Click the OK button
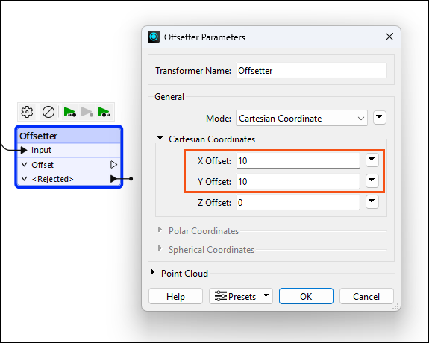The height and width of the screenshot is (343, 429). (306, 296)
